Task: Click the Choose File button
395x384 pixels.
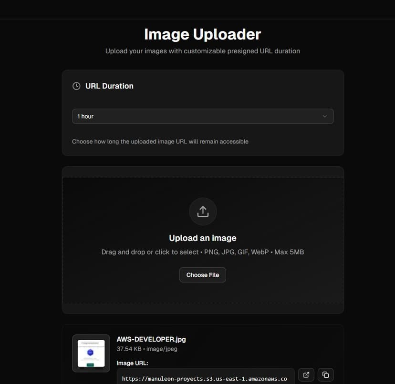Action: point(202,275)
